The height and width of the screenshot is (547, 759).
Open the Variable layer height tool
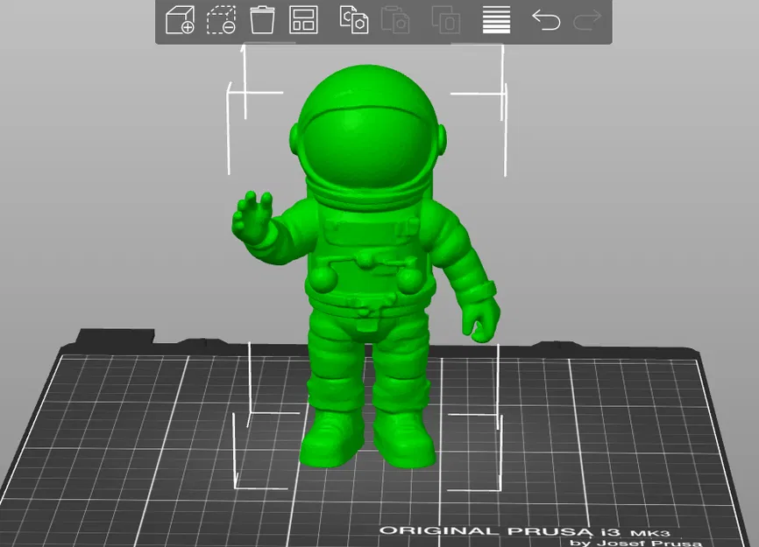click(495, 19)
